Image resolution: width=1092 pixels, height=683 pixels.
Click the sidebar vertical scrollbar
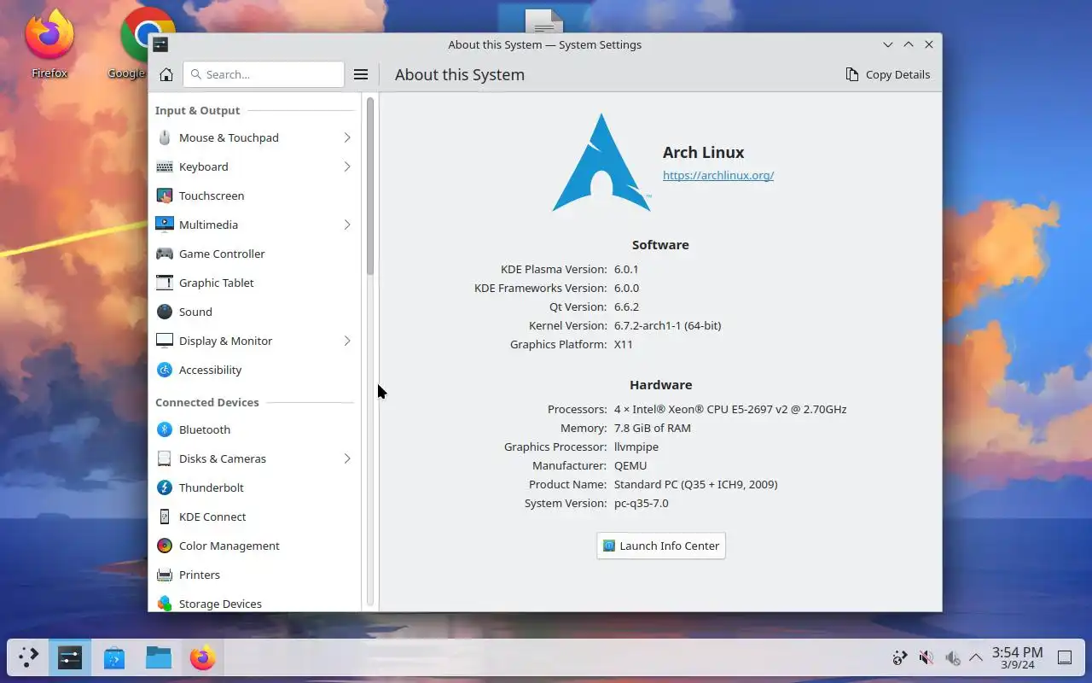(370, 186)
